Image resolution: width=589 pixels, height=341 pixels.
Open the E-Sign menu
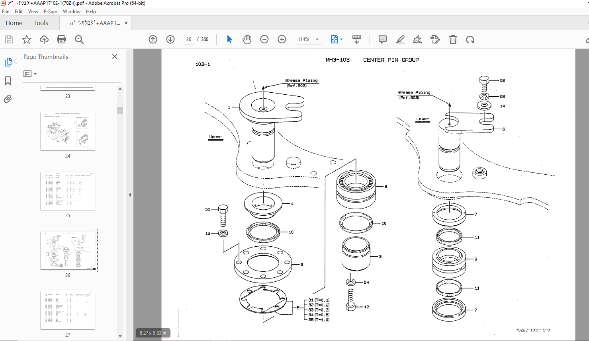[x=51, y=12]
